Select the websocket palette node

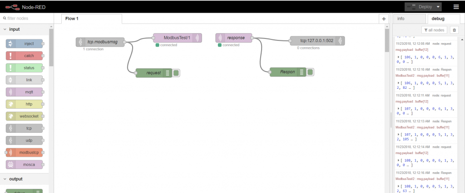coord(25,116)
